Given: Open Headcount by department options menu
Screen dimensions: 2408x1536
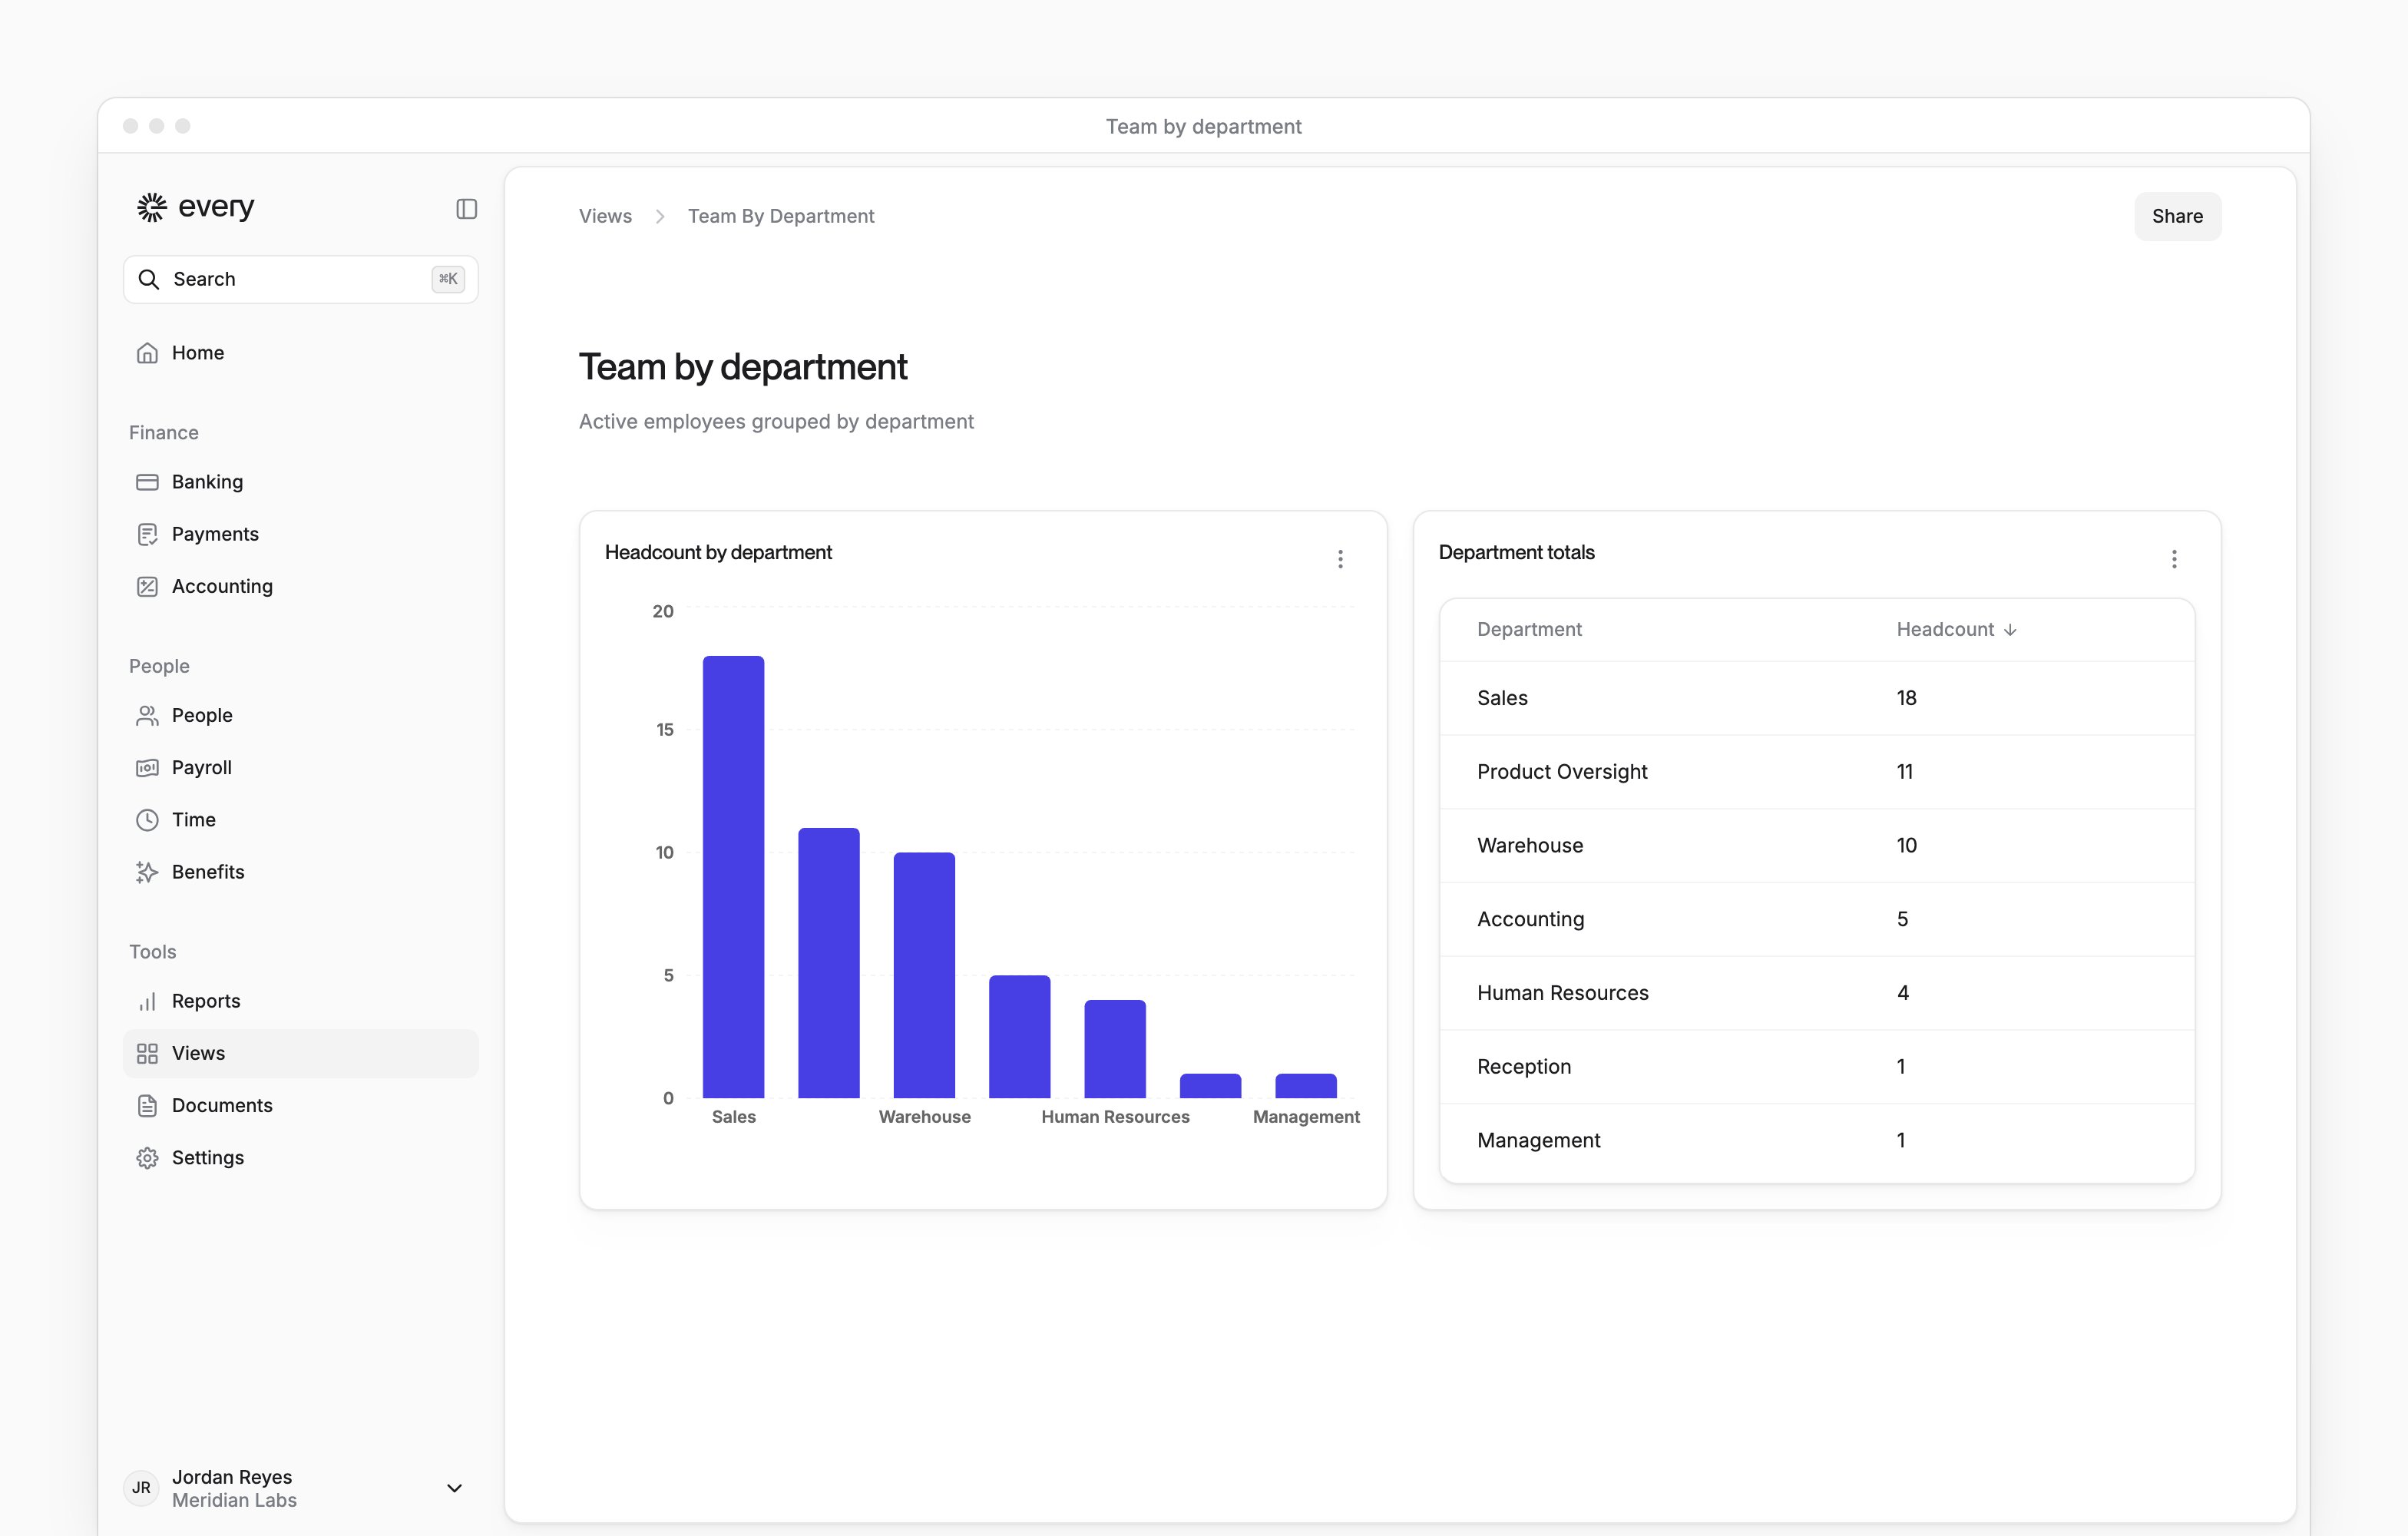Looking at the screenshot, I should (1340, 559).
